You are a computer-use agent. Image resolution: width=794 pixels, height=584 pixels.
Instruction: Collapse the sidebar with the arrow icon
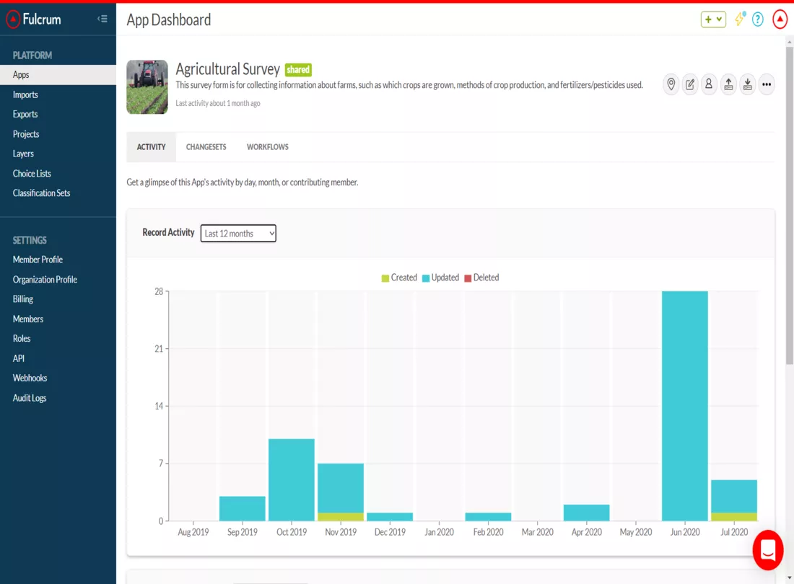(x=102, y=18)
